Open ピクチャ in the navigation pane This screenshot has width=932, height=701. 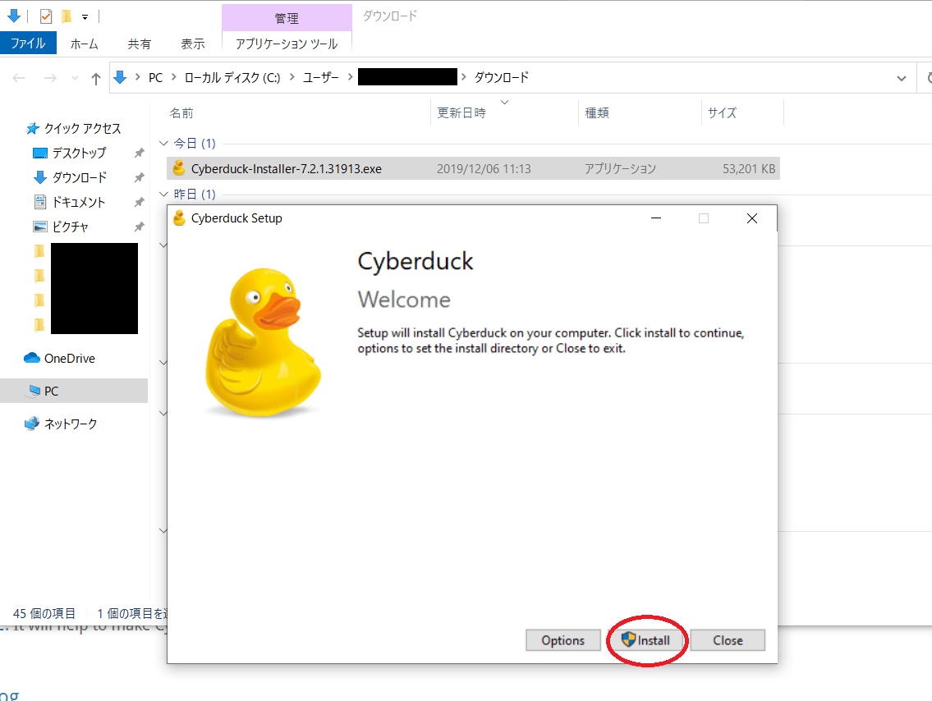point(70,227)
